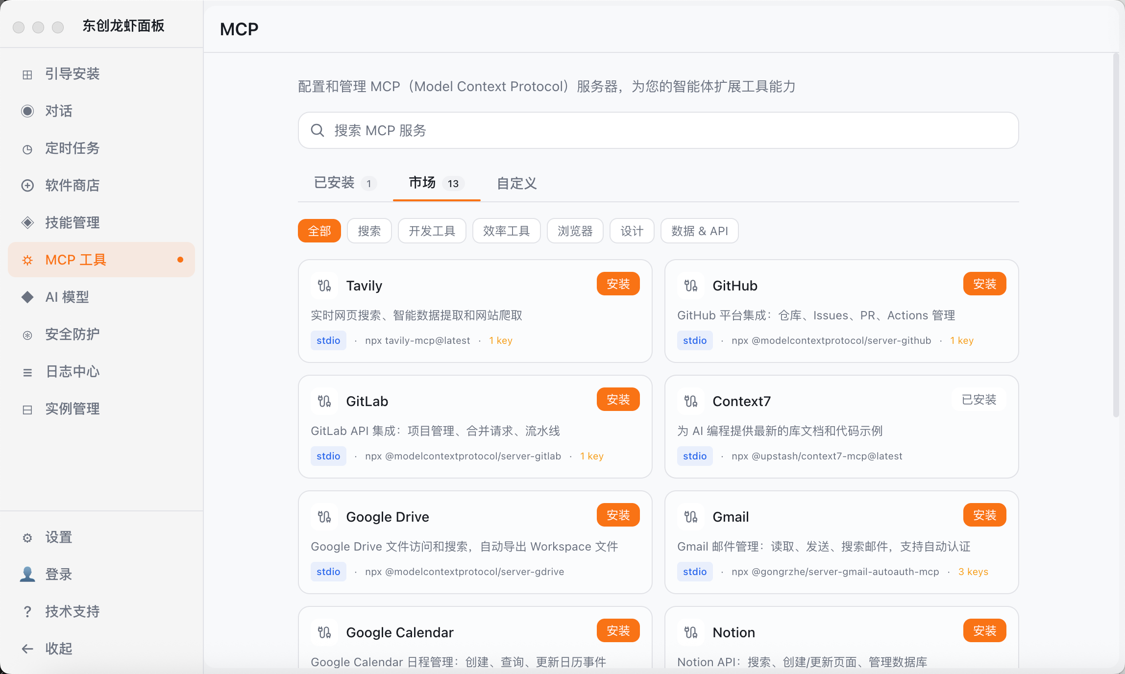Screen dimensions: 1125x674
Task: Open the 引导安装 sidebar icon
Action: tap(27, 74)
